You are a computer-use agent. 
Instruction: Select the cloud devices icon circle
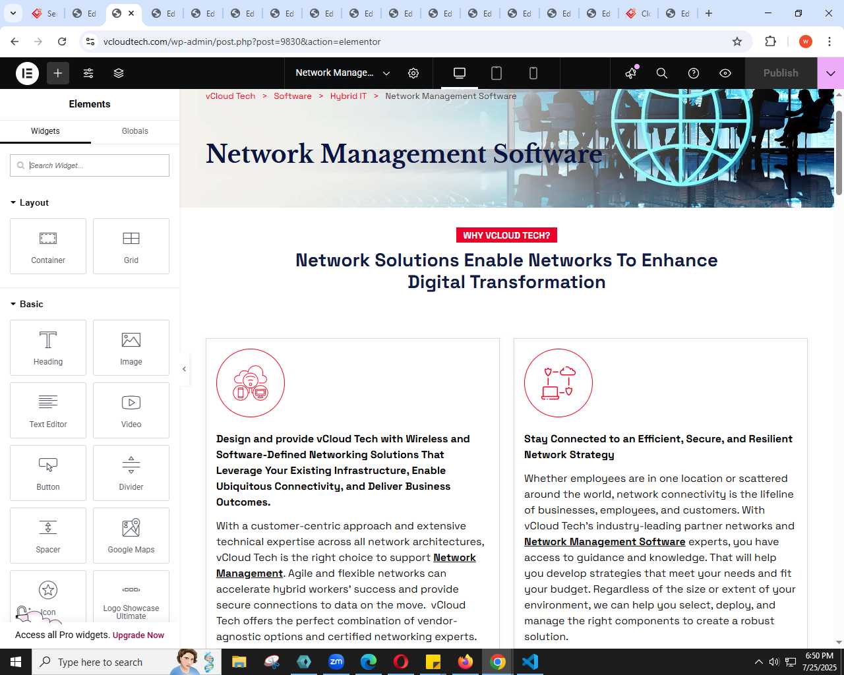251,383
